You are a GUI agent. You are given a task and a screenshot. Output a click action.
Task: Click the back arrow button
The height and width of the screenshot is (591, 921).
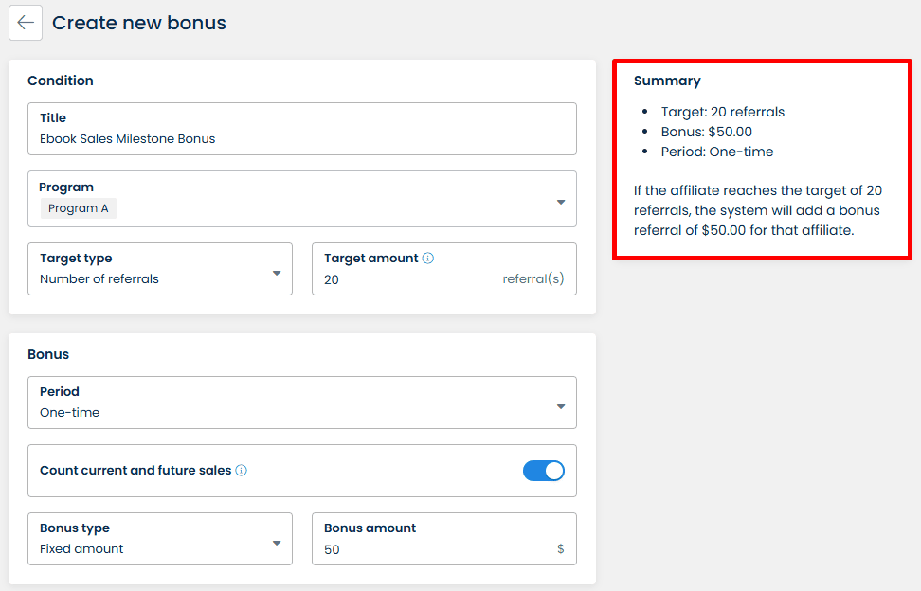(x=26, y=23)
